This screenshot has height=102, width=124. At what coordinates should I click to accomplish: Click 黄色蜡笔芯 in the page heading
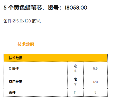[28, 8]
